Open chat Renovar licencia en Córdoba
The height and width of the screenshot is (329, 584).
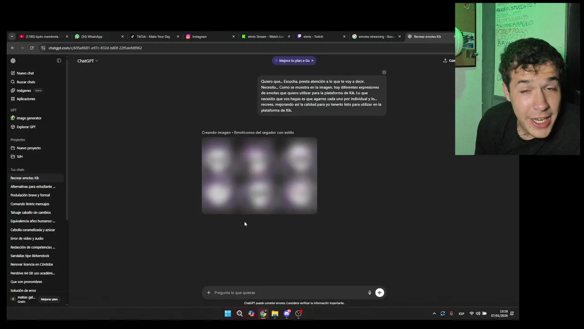tap(31, 265)
